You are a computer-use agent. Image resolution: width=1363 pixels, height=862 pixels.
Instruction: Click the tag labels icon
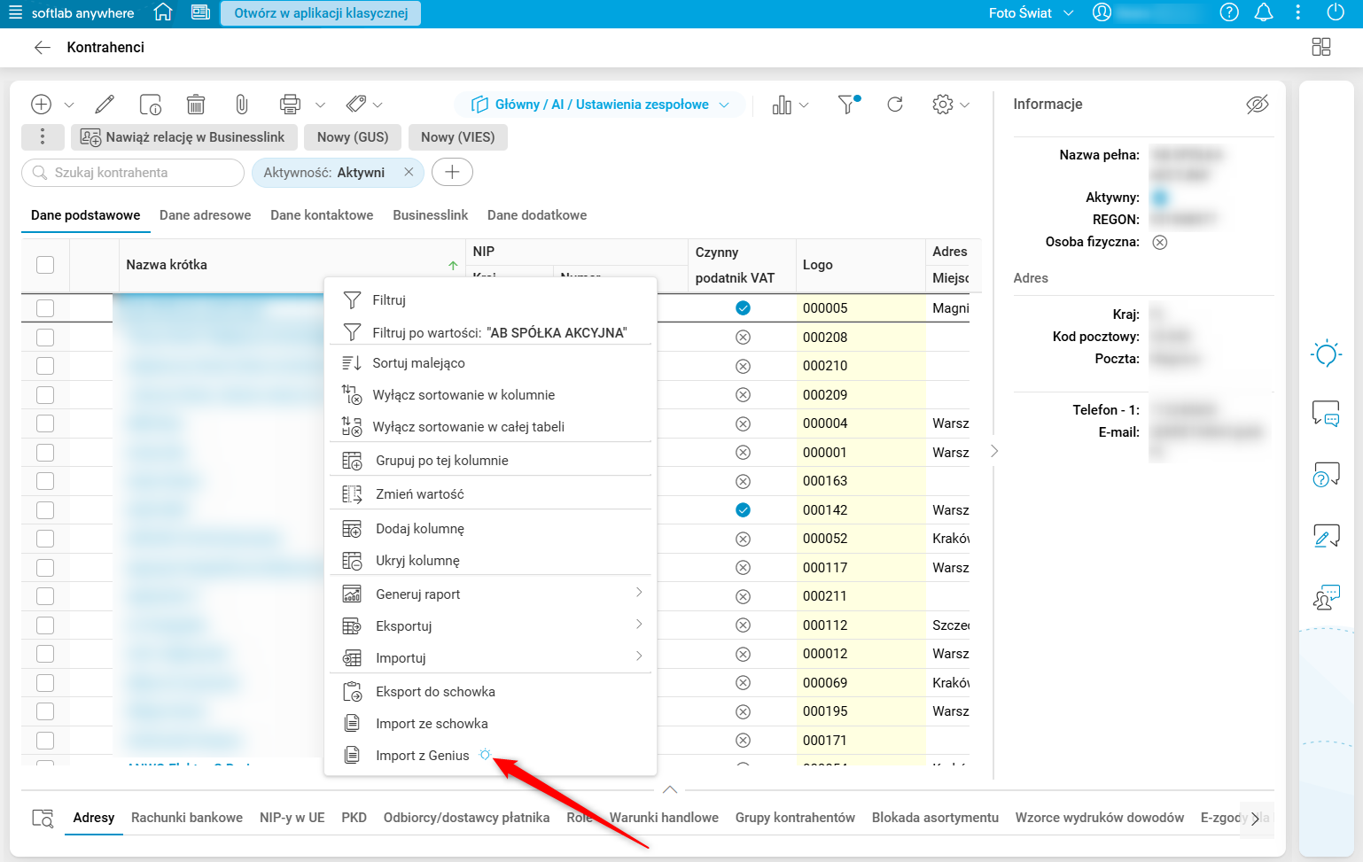(356, 104)
